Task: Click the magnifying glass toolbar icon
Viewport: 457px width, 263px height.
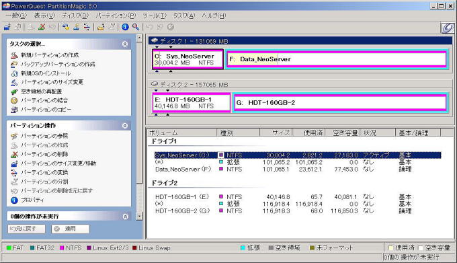Action: [136, 27]
